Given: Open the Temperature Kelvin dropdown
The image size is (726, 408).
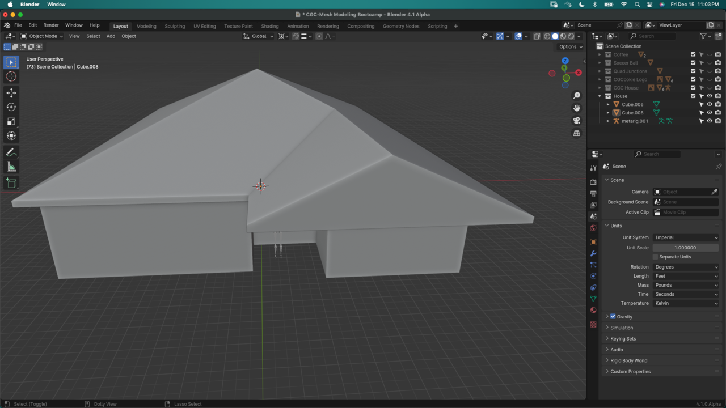Looking at the screenshot, I should [685, 303].
